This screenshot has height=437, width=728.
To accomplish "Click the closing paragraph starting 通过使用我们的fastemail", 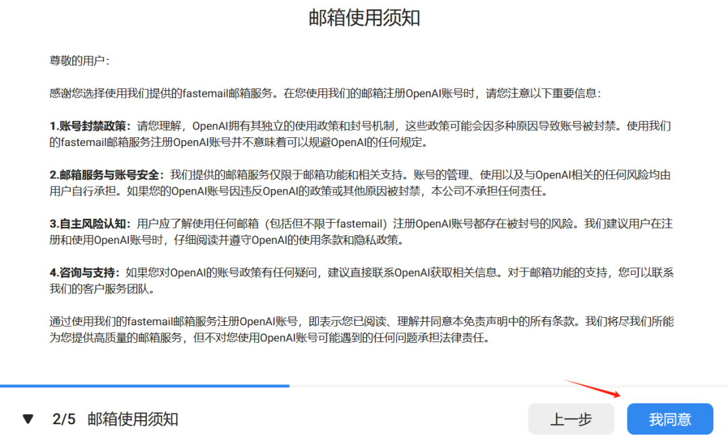I will [362, 329].
